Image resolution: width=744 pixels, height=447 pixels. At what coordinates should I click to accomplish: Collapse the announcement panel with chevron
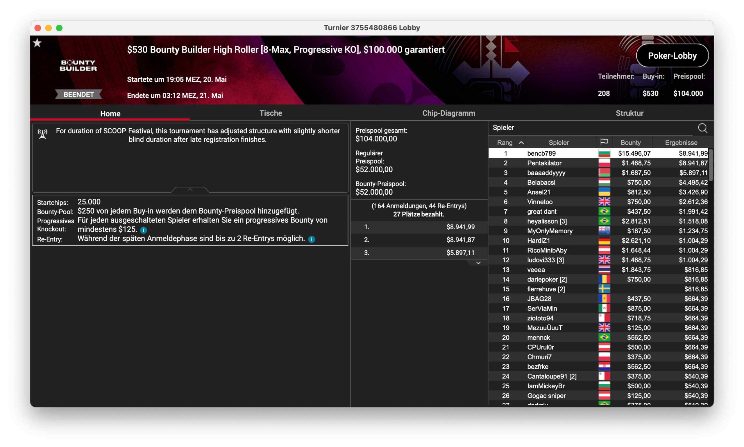pyautogui.click(x=190, y=190)
